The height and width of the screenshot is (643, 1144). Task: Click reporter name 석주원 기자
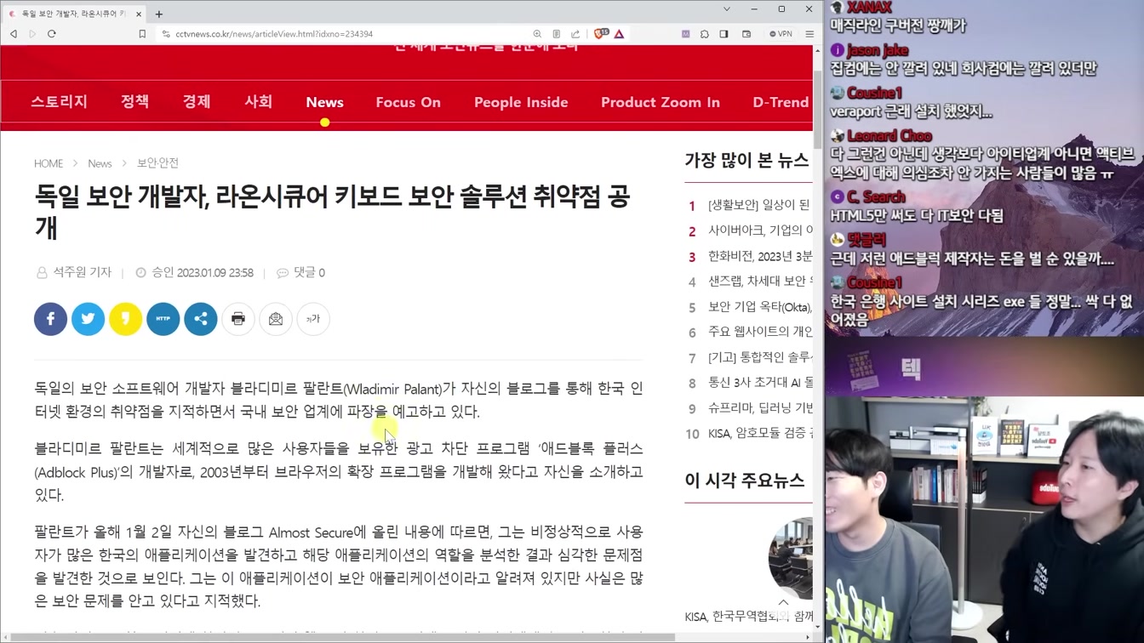74,272
